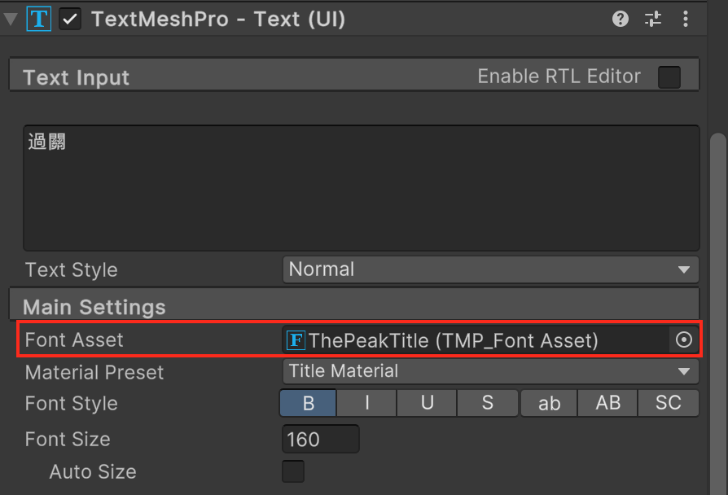Image resolution: width=728 pixels, height=495 pixels.
Task: Click inside the Text Input text area
Action: click(x=361, y=187)
